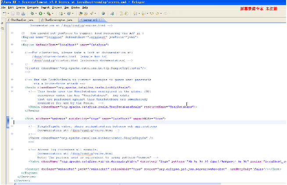Launch Debug with the bug icon
This screenshot has height=185, width=287.
click(x=32, y=14)
